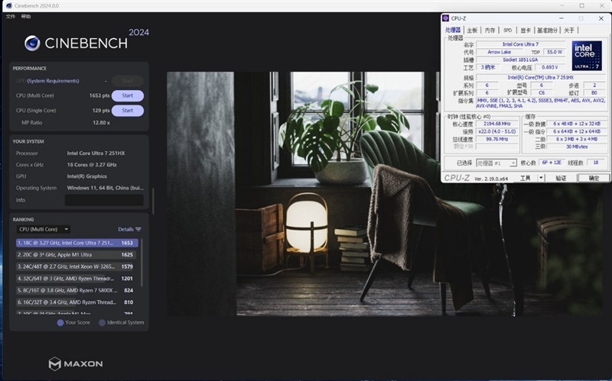Click the GPU value Intel(R) Graphics
The width and height of the screenshot is (612, 381).
point(86,176)
